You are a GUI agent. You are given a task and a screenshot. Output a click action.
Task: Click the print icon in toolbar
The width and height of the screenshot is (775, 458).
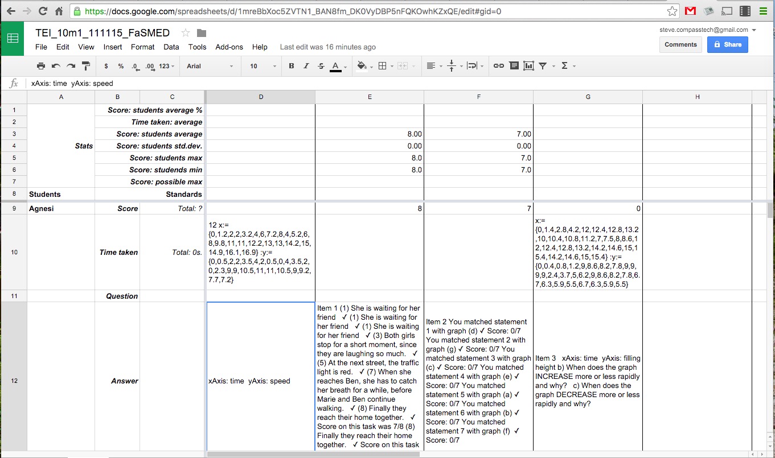41,66
